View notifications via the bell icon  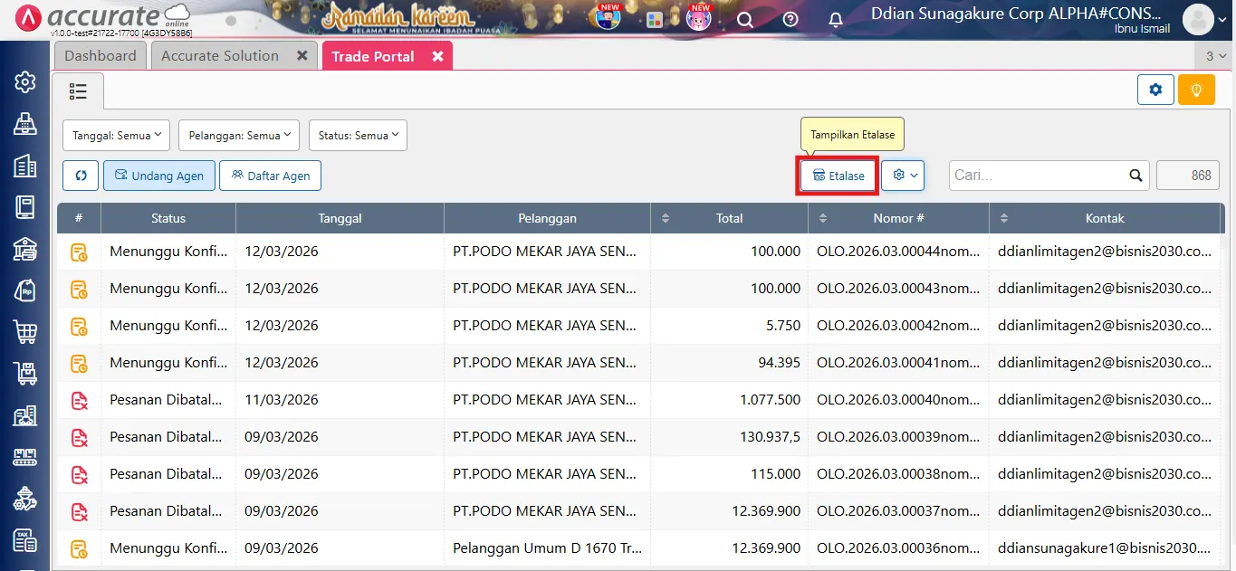(x=835, y=18)
